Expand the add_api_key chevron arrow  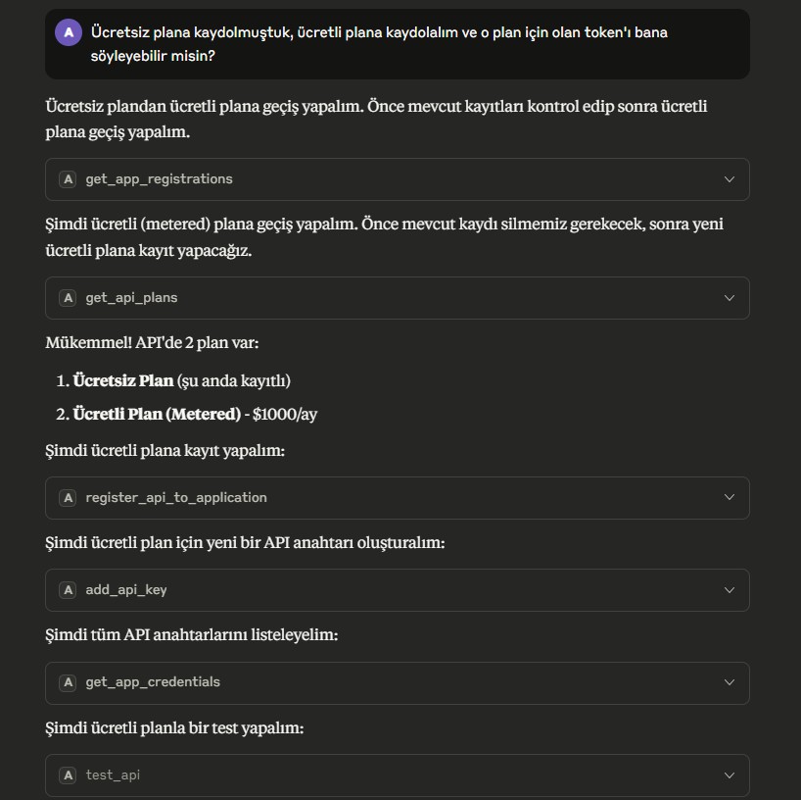(x=729, y=590)
